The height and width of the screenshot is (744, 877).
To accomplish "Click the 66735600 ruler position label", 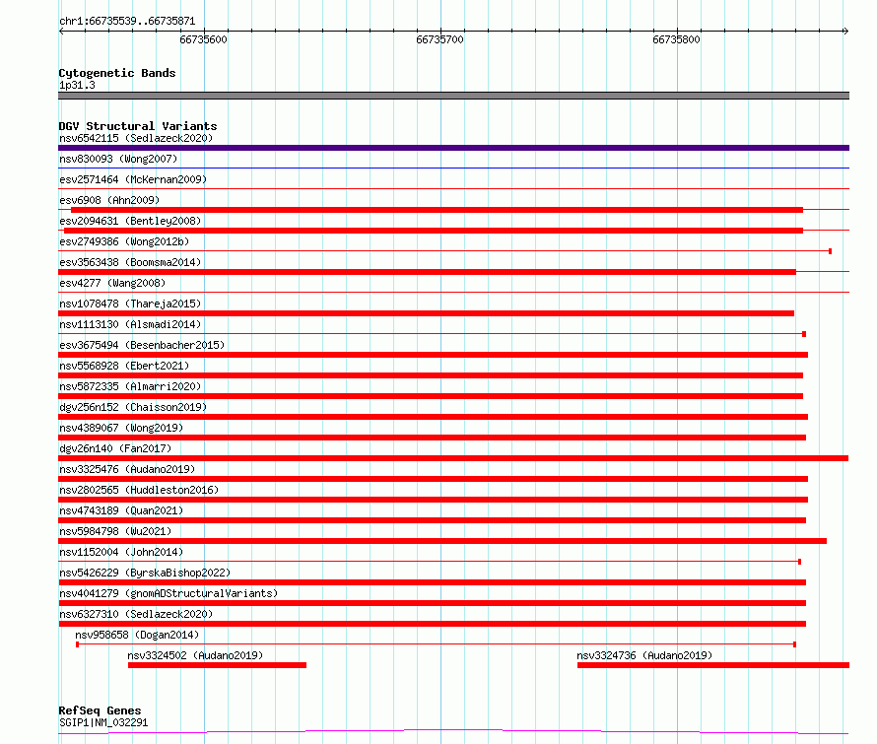I will tap(204, 39).
